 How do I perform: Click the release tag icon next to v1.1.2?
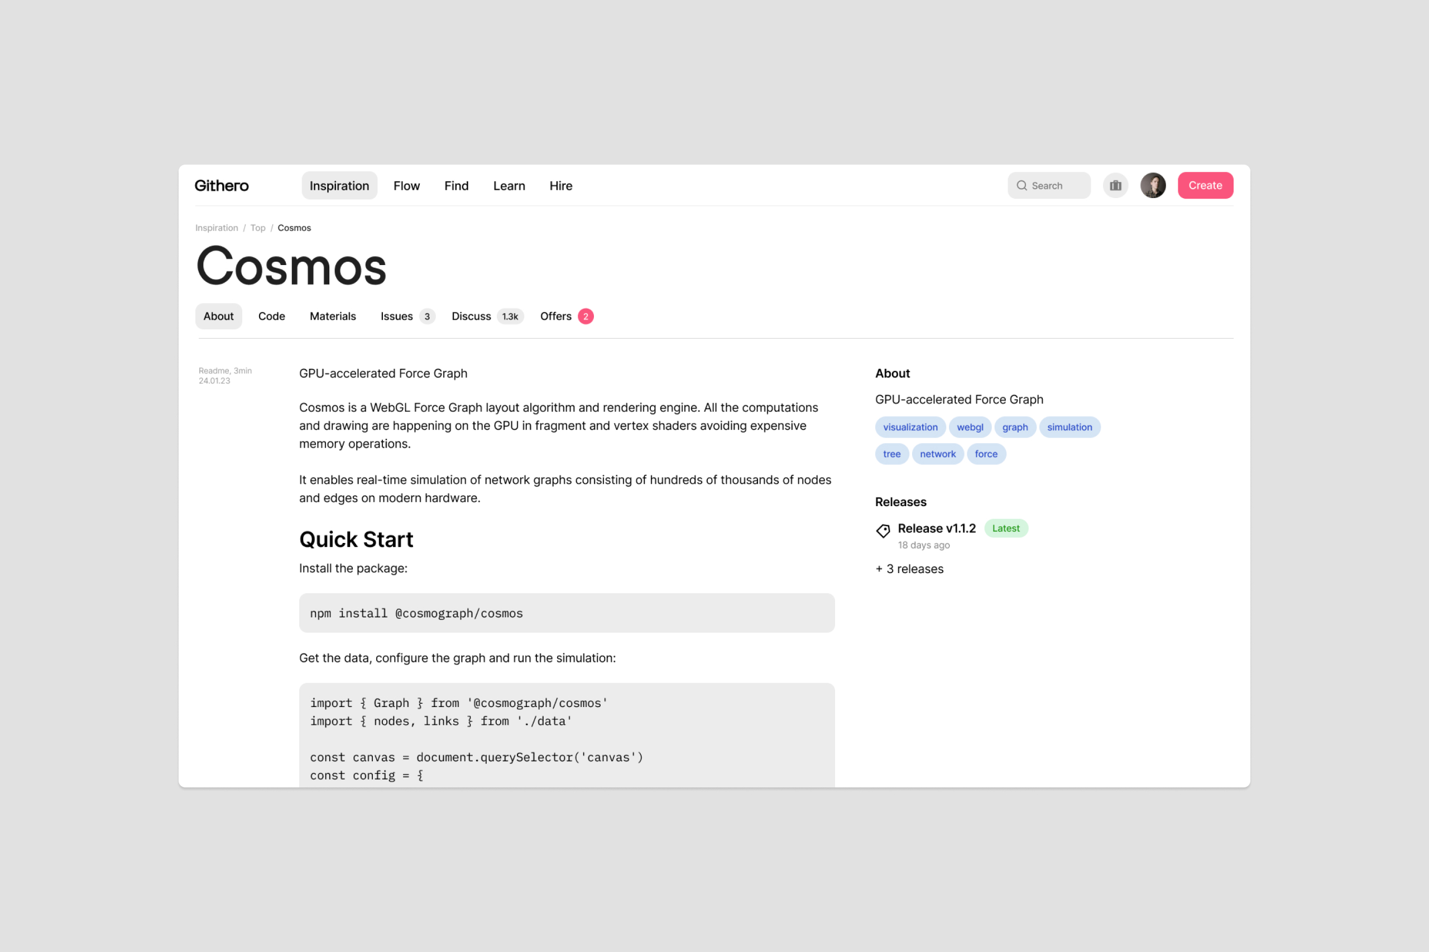coord(882,529)
